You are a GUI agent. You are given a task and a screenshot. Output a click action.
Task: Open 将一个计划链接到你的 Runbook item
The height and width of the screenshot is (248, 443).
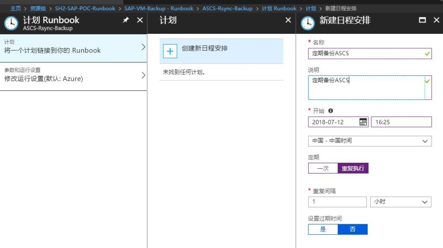click(x=74, y=48)
